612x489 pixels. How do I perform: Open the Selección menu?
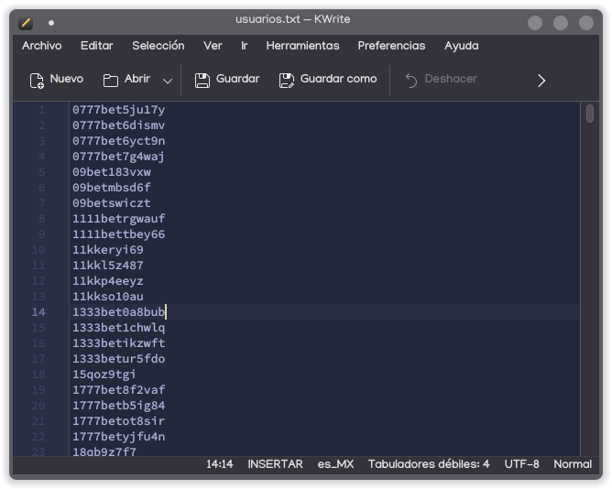tap(158, 46)
